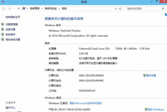Open 系统保护

(x=11, y=34)
